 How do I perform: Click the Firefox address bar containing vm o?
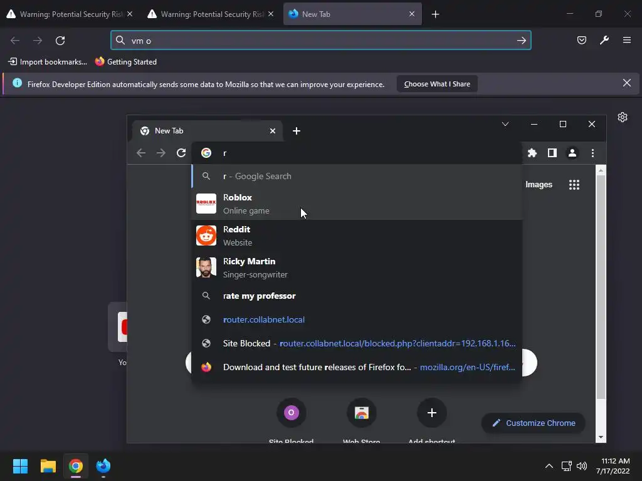pos(320,41)
